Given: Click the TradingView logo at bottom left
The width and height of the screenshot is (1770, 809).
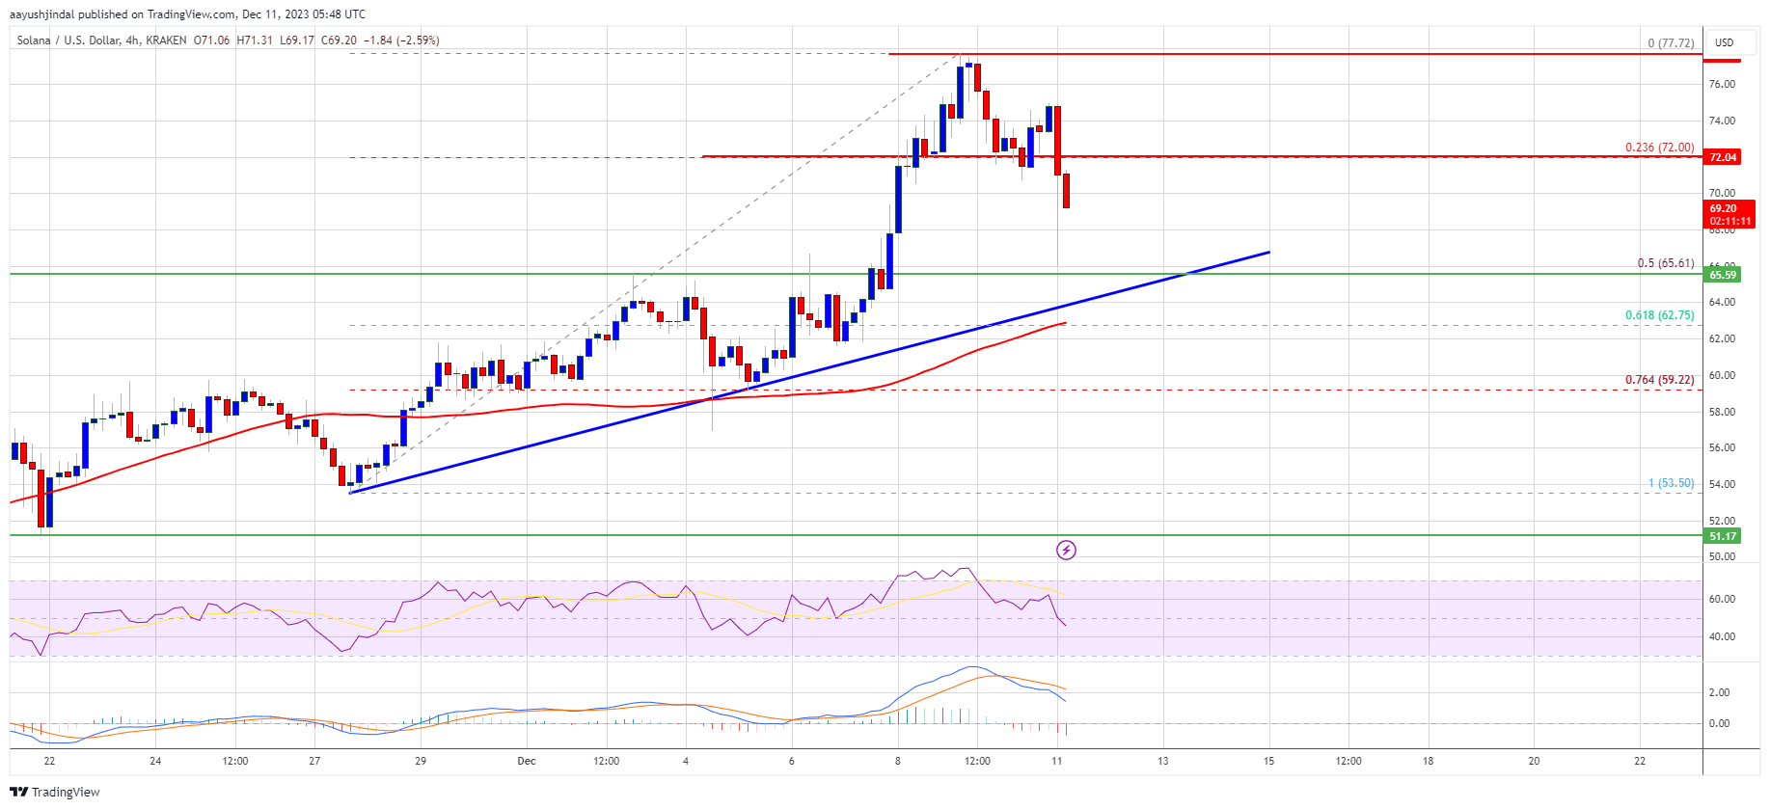Looking at the screenshot, I should tap(55, 792).
